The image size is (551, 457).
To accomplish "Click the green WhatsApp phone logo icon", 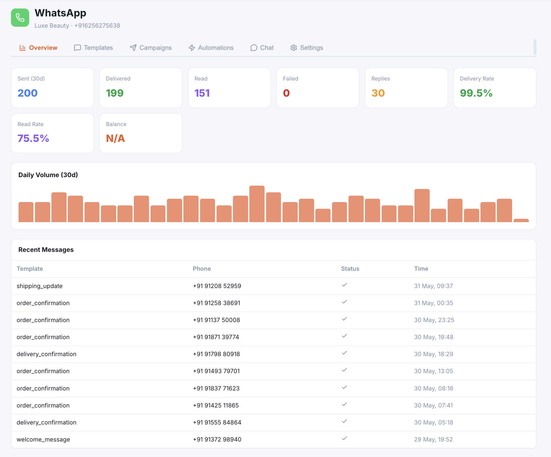I will coord(20,18).
